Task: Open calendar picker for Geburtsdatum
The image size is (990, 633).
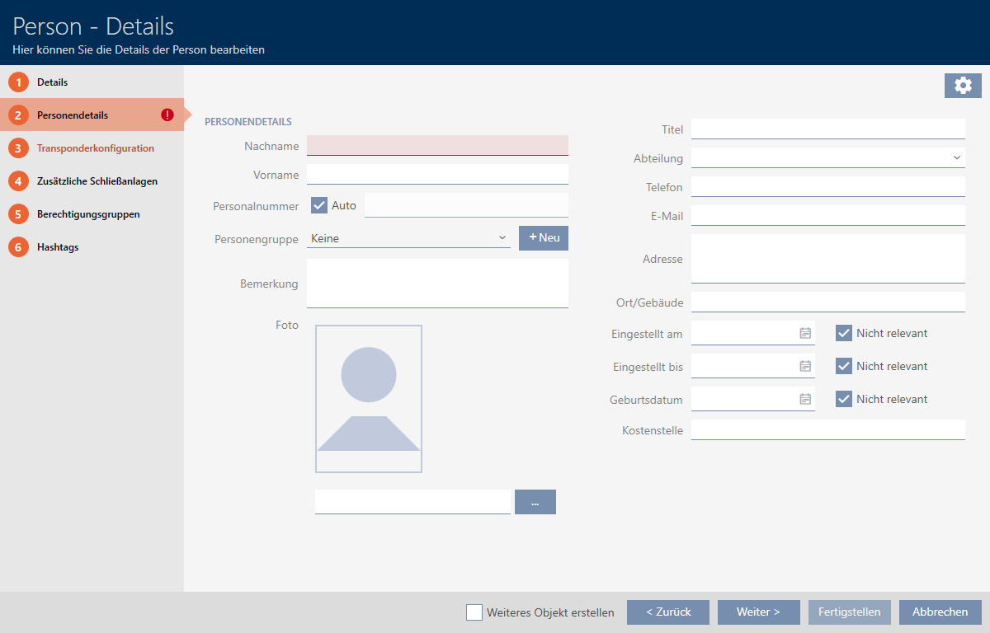Action: click(805, 399)
